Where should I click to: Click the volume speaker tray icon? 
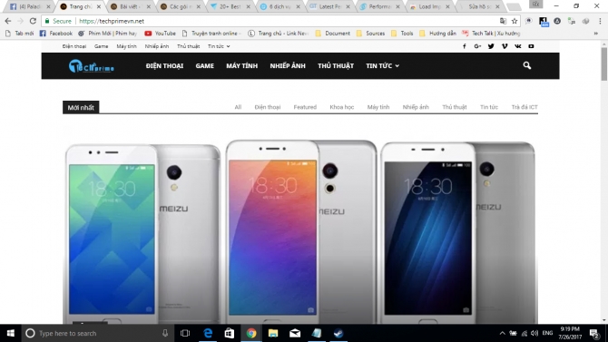tap(534, 333)
